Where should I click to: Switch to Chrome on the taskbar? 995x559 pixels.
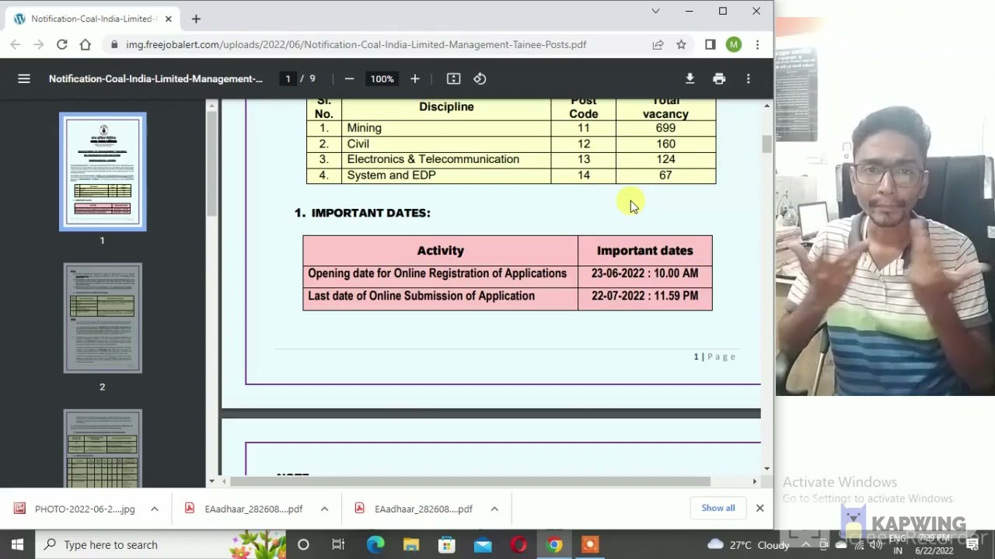coord(554,544)
